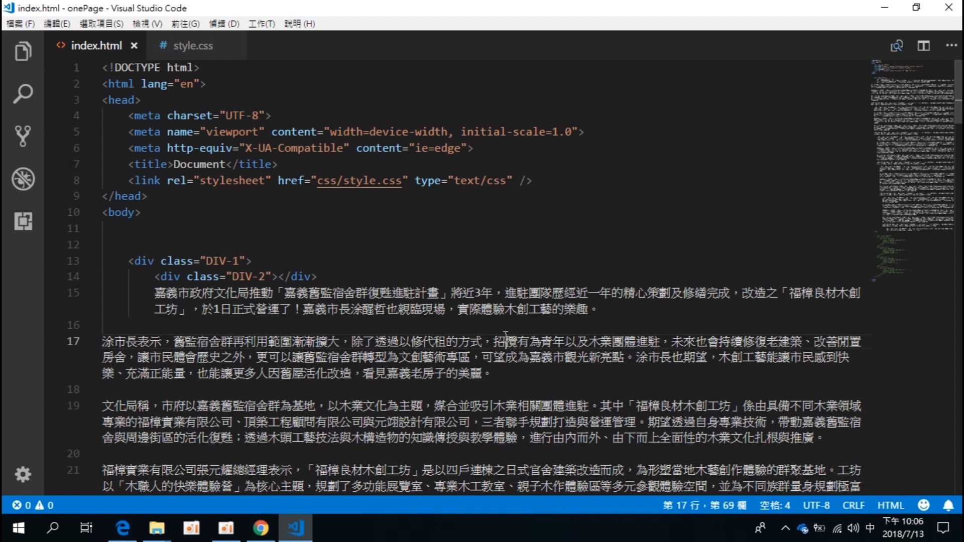Open the Search panel in sidebar
The height and width of the screenshot is (542, 964).
pos(23,94)
